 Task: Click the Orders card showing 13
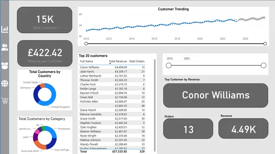click(x=188, y=129)
